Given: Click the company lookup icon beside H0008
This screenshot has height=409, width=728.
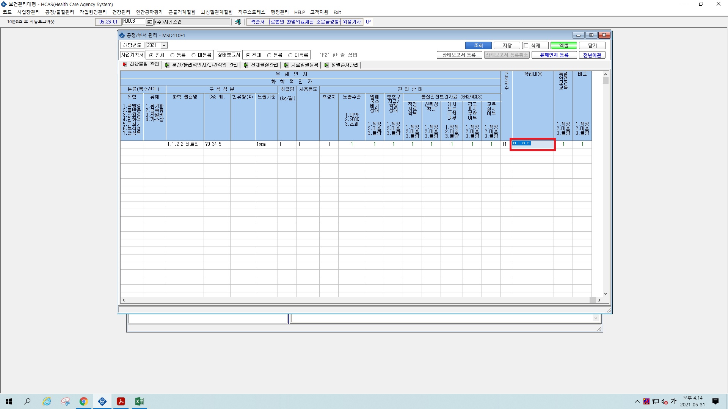Looking at the screenshot, I should click(149, 22).
